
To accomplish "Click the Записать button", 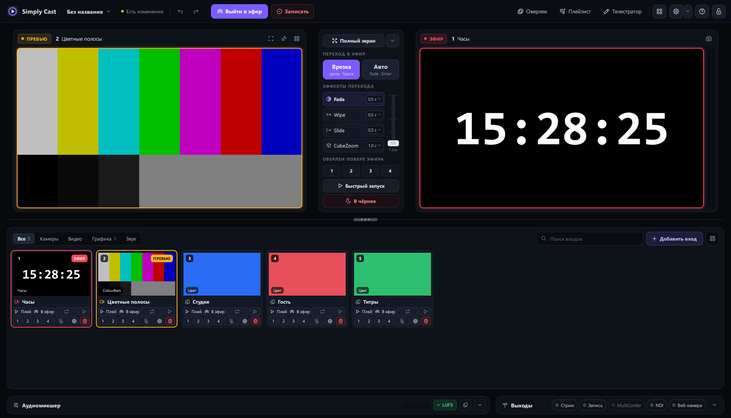I will click(x=292, y=11).
